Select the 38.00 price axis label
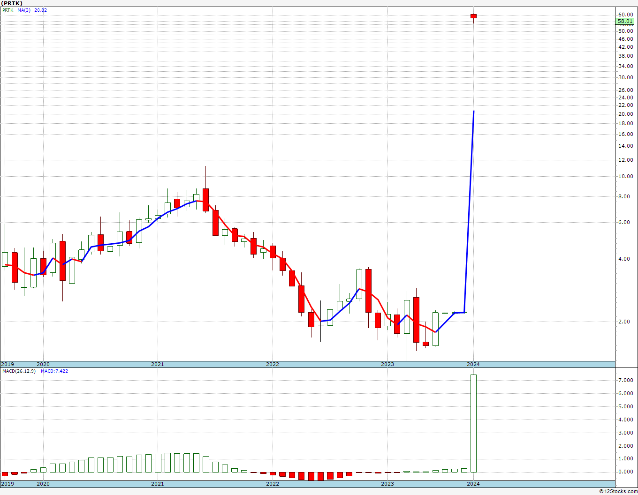This screenshot has width=638, height=495. (626, 56)
